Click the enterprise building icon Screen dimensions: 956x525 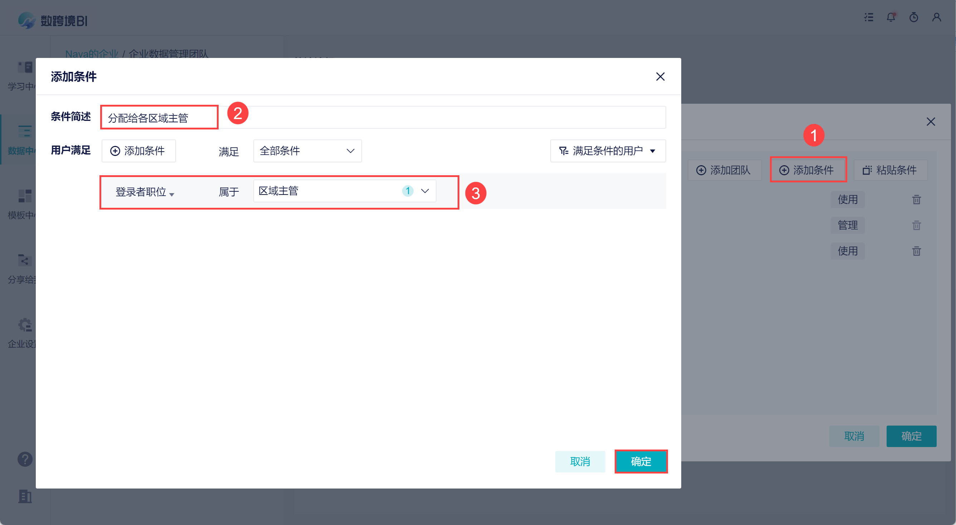click(x=25, y=496)
